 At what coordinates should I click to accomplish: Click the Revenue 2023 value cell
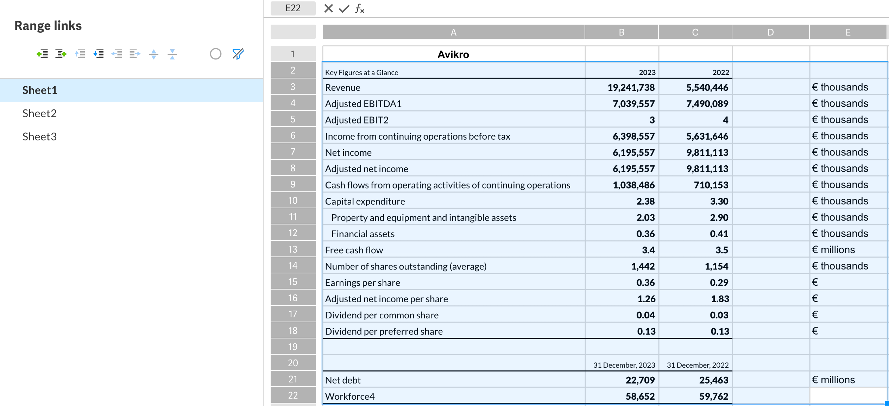(x=622, y=87)
